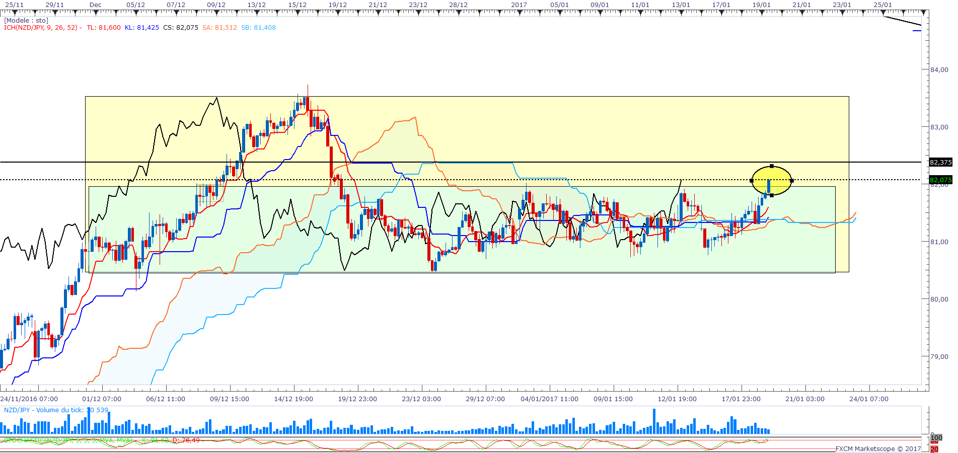Click the green 82,075 current price label
Screen dimensions: 958x453
click(x=940, y=180)
